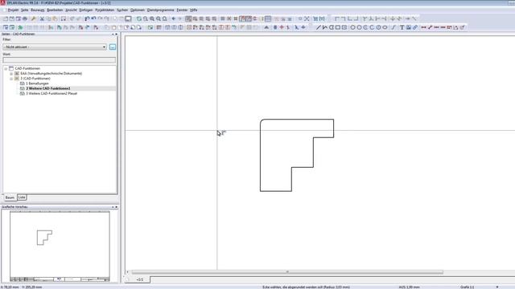Open the Einfügen menu
Image resolution: width=515 pixels, height=289 pixels.
86,10
